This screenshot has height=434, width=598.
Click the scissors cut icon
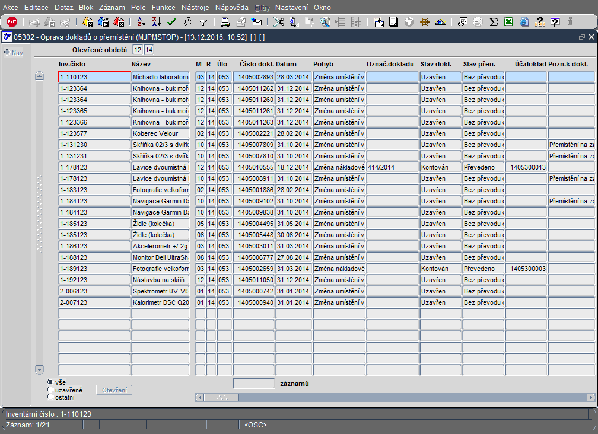point(279,22)
